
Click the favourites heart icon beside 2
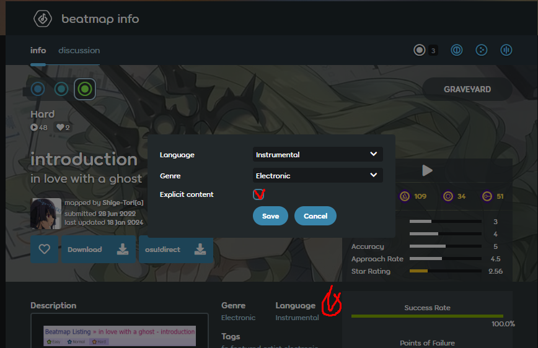pyautogui.click(x=60, y=128)
